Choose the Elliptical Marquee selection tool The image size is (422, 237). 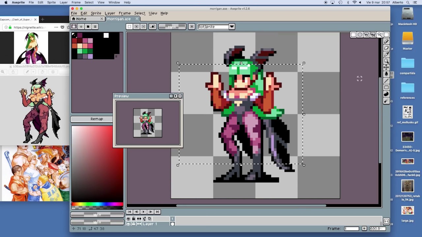click(x=360, y=35)
